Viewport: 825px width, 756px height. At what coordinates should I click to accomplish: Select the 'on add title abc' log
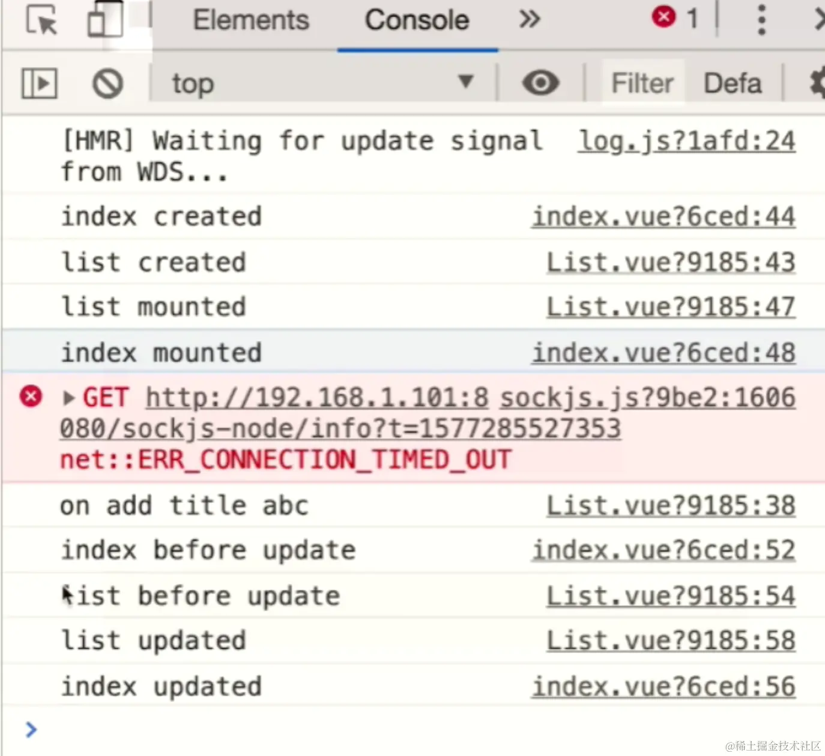184,506
